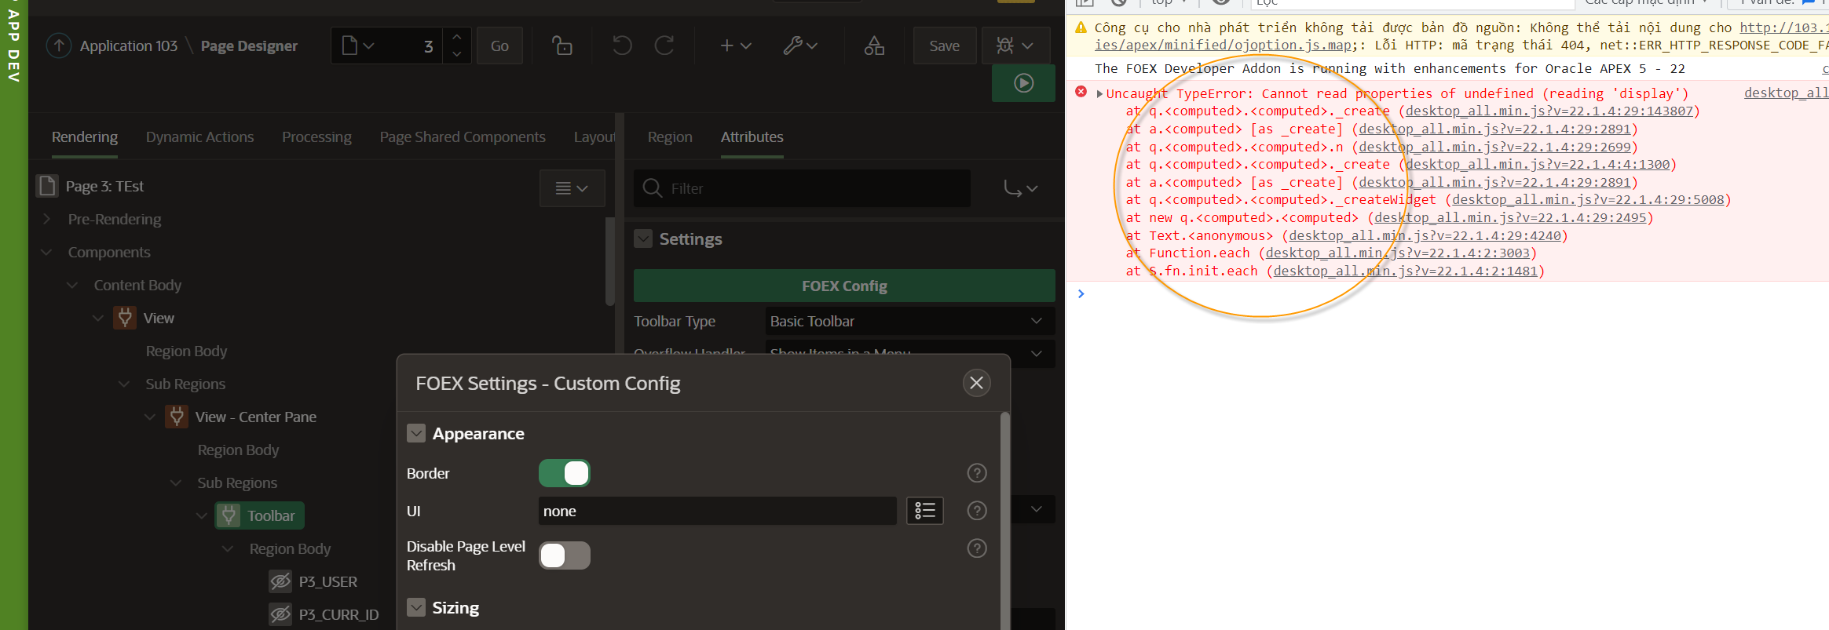
Task: Click the page lock icon
Action: [x=562, y=46]
